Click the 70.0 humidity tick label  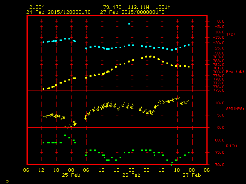(x=219, y=164)
